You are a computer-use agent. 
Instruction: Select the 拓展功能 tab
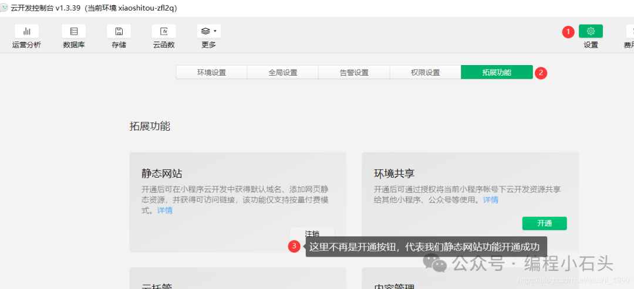tap(497, 73)
